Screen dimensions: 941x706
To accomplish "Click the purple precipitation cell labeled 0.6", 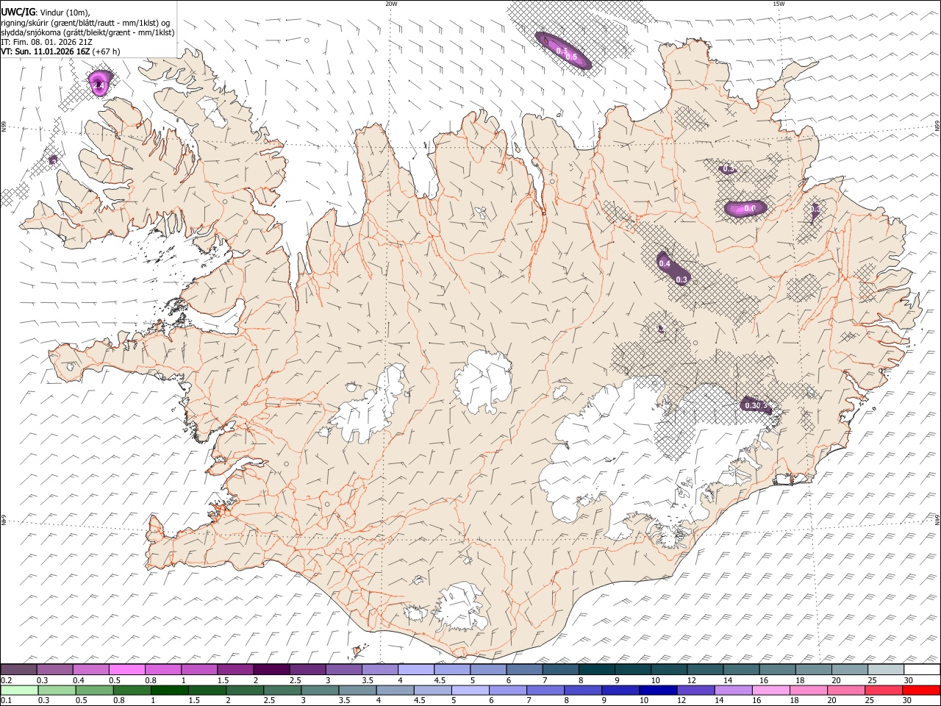I will 745,209.
